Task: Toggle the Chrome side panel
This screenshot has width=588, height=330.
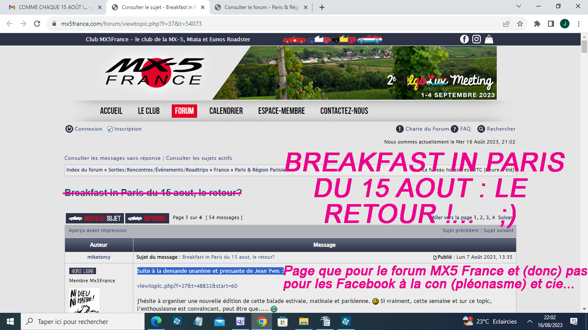Action: pos(551,24)
